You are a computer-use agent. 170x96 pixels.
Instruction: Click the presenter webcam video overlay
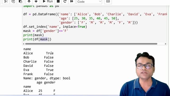(145, 74)
